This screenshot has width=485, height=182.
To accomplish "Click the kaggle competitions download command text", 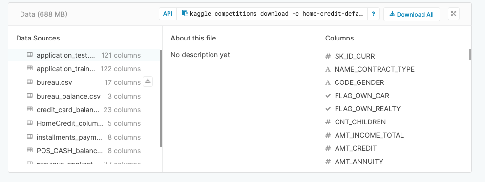I will pyautogui.click(x=276, y=14).
